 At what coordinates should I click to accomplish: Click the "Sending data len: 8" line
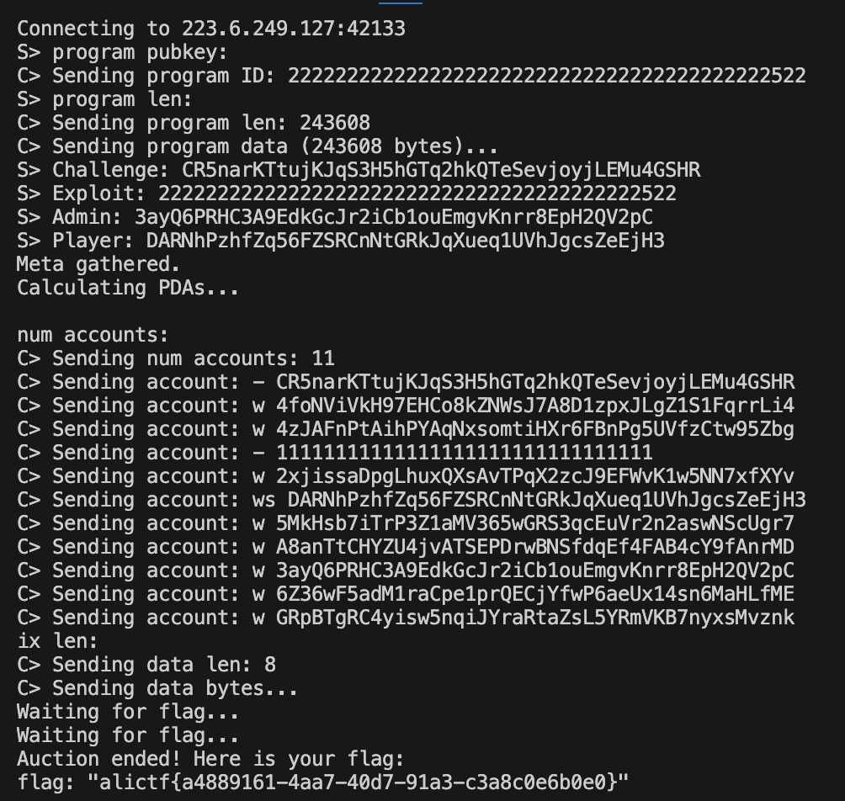click(146, 665)
